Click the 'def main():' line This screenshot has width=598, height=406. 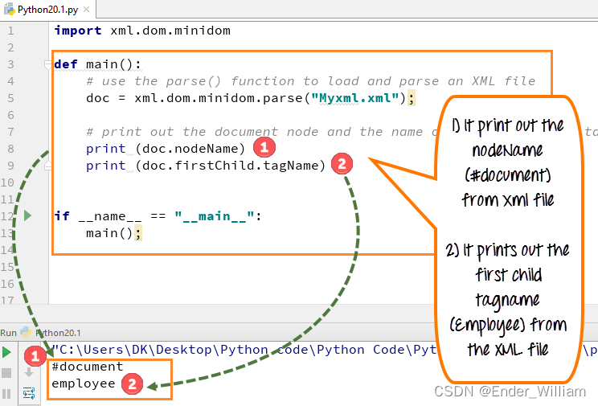click(97, 64)
